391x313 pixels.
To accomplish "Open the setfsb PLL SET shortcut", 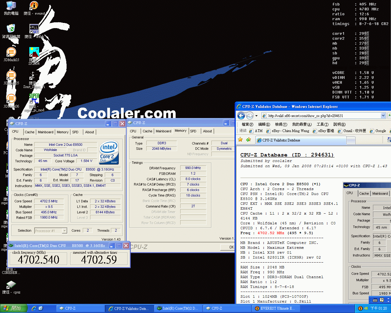I will (34, 29).
